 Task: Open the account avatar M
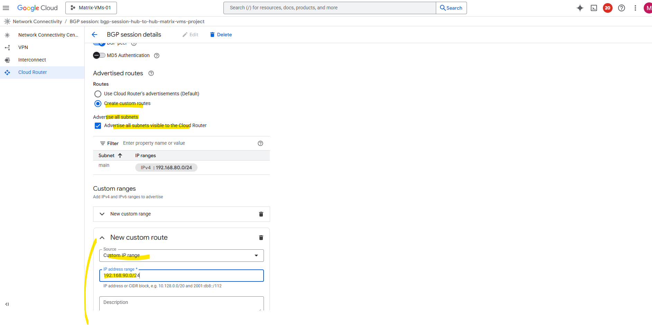click(648, 8)
